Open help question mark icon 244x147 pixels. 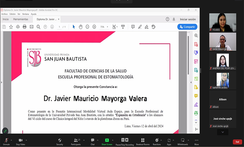pos(168,19)
